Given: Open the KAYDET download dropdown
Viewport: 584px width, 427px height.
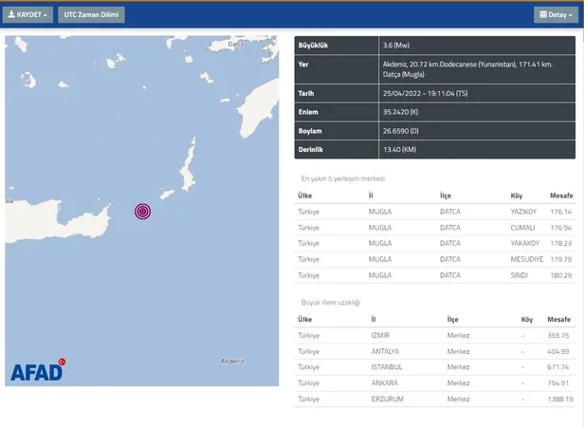Looking at the screenshot, I should coord(27,15).
